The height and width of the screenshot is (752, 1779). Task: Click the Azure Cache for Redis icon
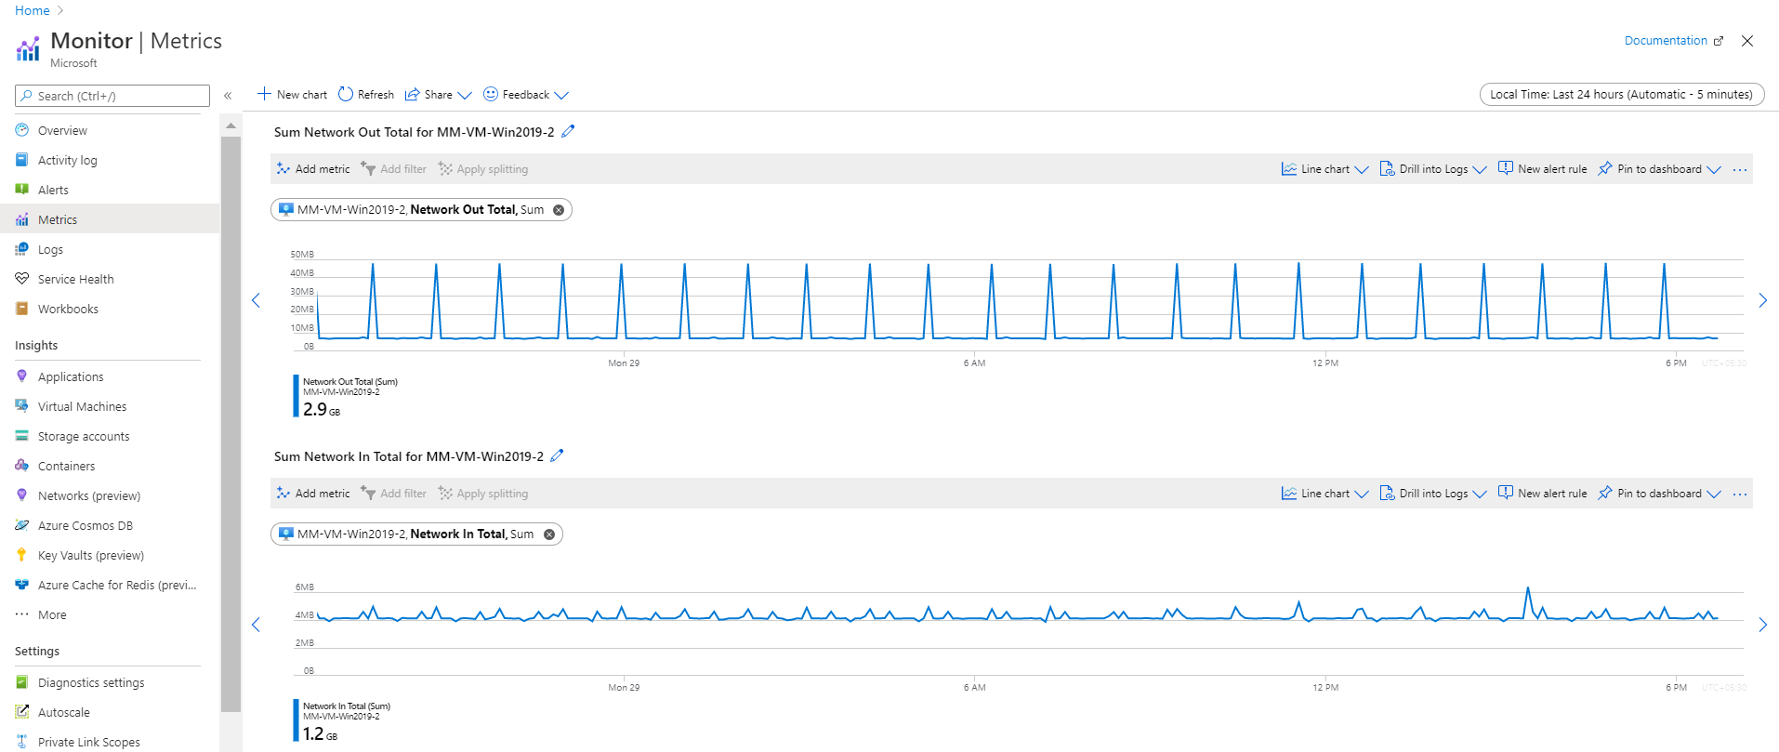click(x=21, y=585)
